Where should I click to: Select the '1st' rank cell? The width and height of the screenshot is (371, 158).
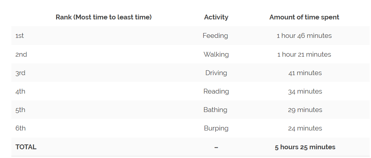20,36
